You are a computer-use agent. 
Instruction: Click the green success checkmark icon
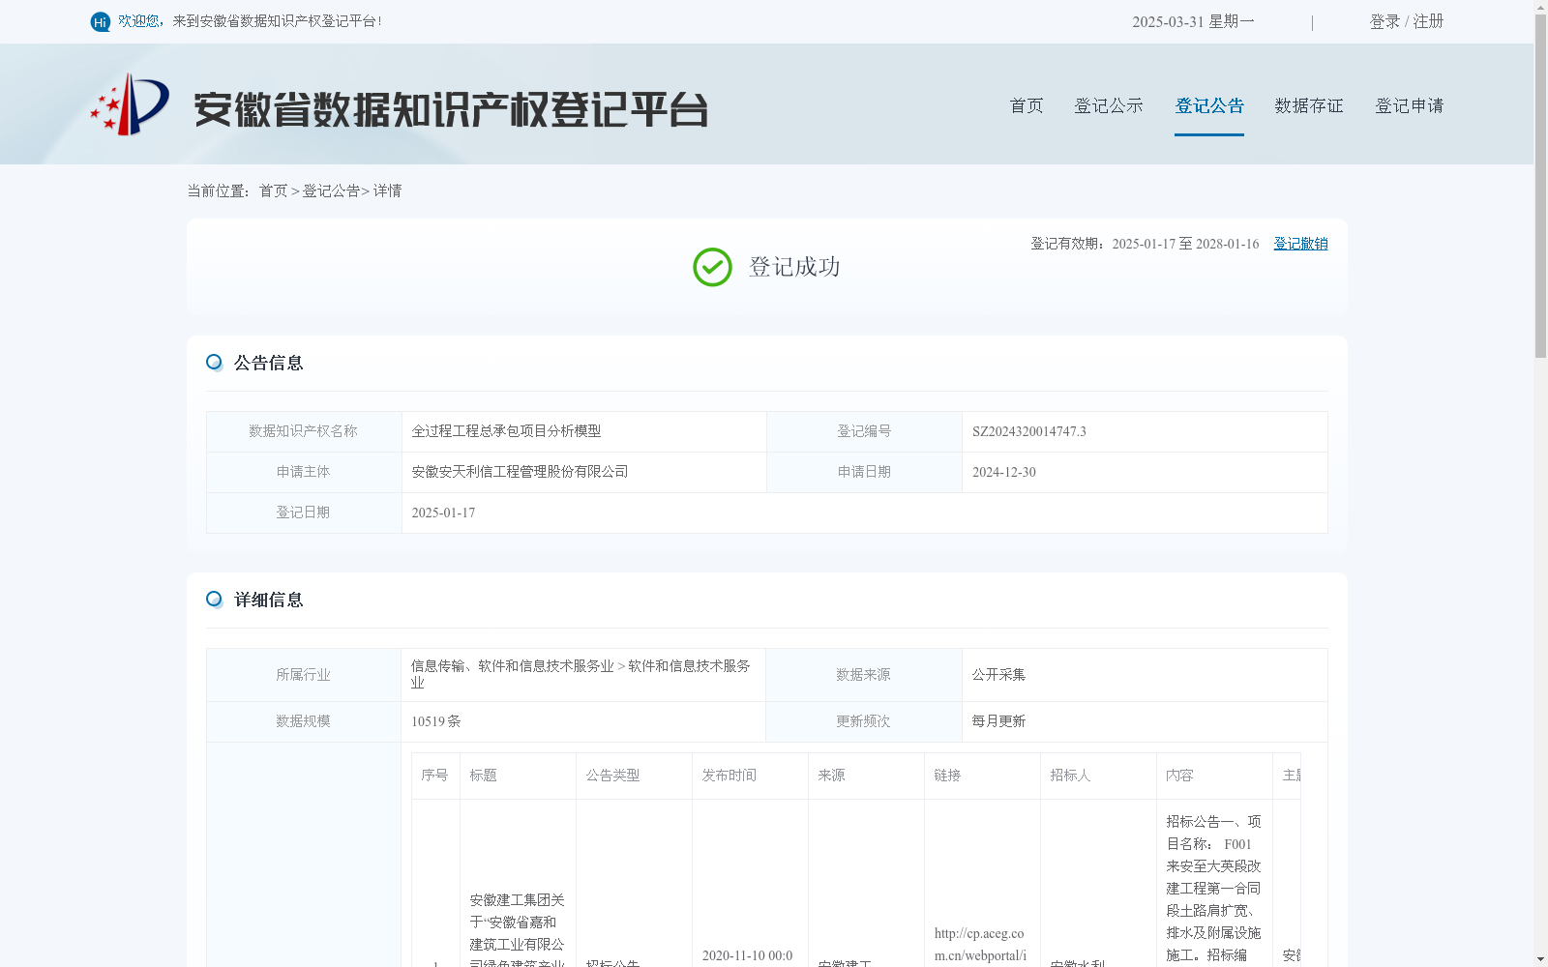pos(712,267)
